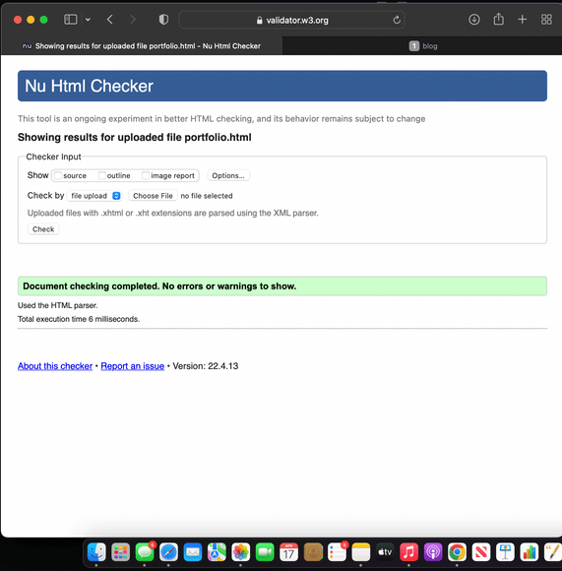Open Pages from the Dock
Screen dimensions: 562x571
coord(553,552)
